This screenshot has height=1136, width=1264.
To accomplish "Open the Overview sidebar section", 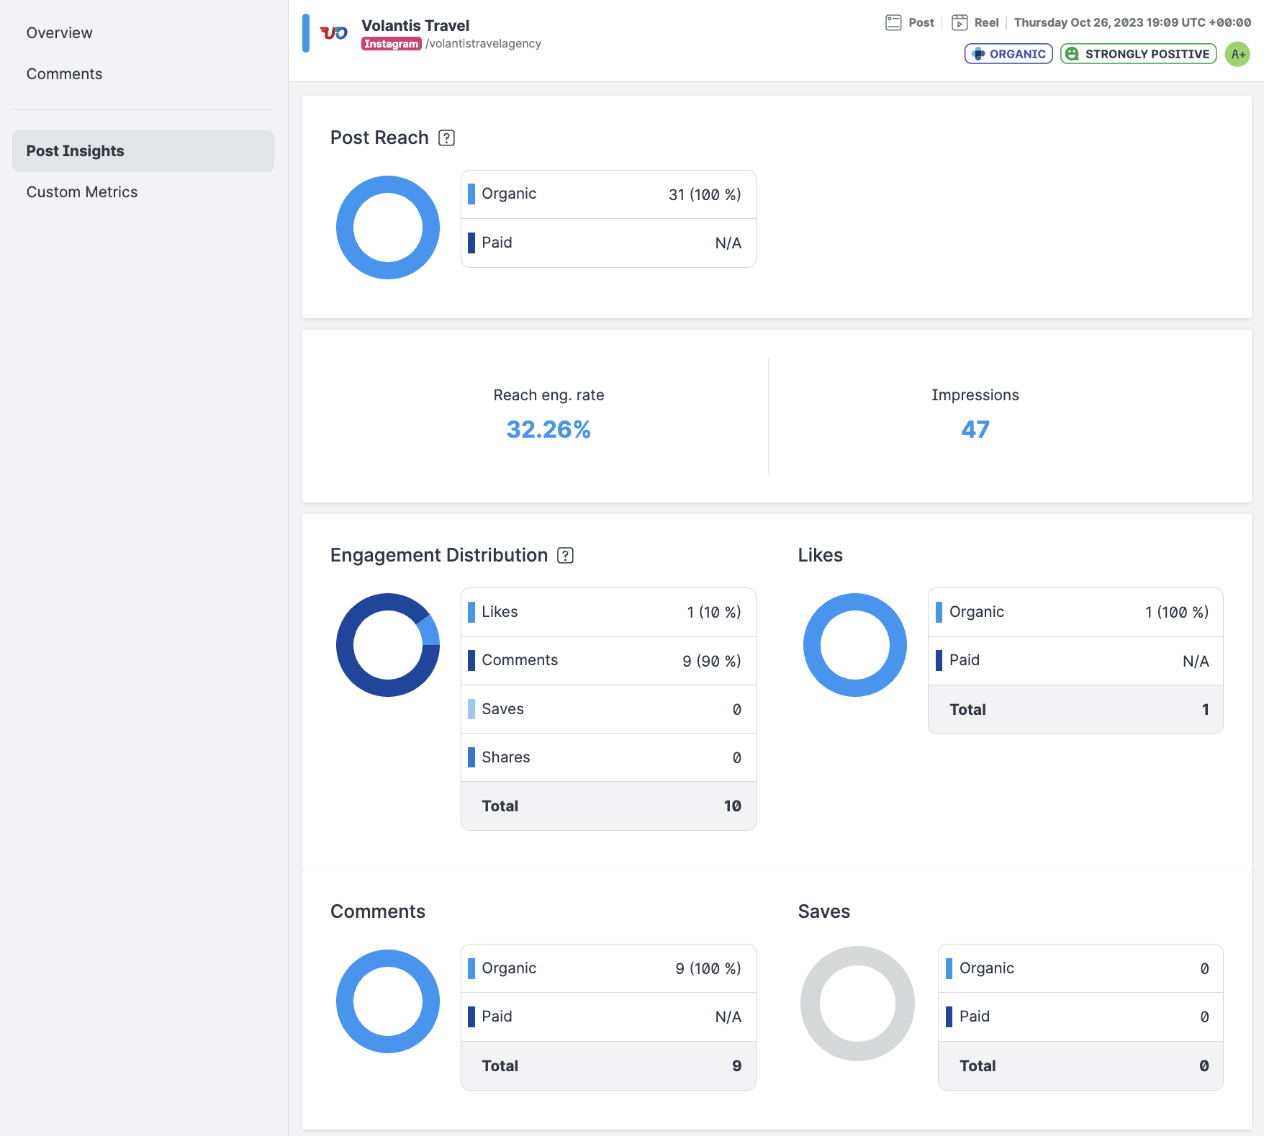I will 60,33.
